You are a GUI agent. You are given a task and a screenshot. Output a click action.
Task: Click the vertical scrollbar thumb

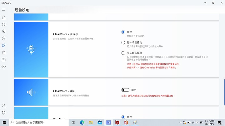[x=224, y=92]
